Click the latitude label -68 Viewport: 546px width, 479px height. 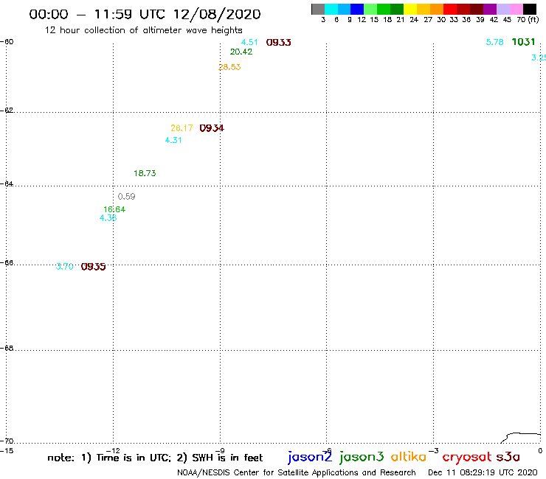point(7,349)
